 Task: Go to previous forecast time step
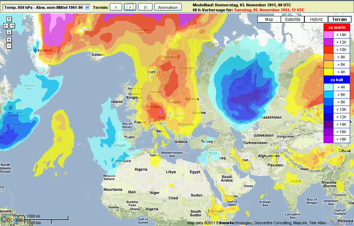coord(116,7)
